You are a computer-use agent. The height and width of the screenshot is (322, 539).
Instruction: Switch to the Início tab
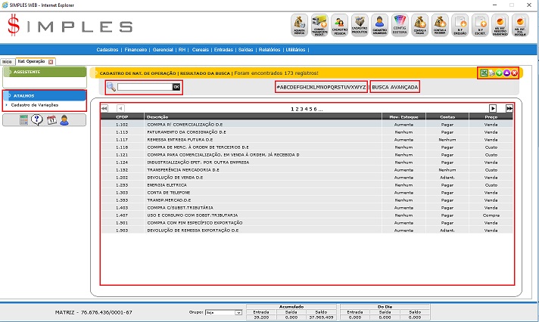click(7, 61)
